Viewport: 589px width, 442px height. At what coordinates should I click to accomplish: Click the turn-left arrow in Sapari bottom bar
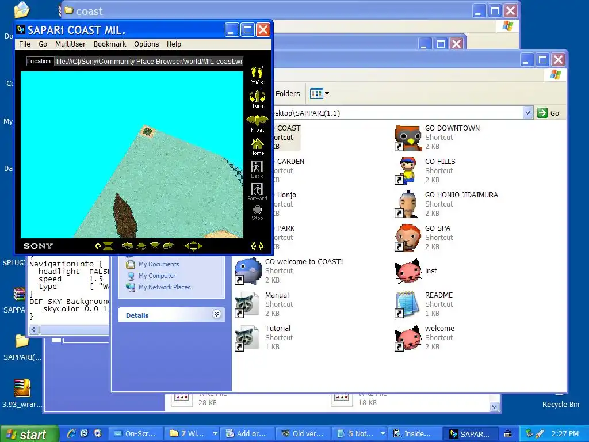[127, 246]
